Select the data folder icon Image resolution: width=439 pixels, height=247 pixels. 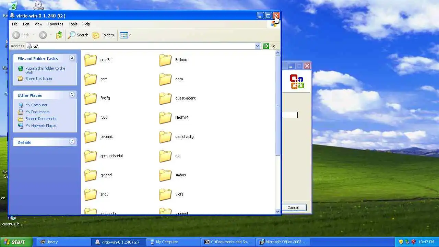pos(165,79)
